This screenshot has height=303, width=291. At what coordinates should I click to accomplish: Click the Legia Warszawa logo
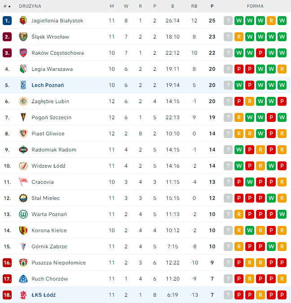point(23,69)
